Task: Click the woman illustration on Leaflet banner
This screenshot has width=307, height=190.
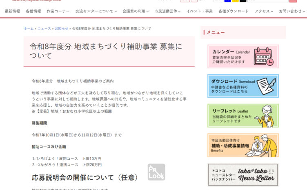Action: click(x=265, y=116)
